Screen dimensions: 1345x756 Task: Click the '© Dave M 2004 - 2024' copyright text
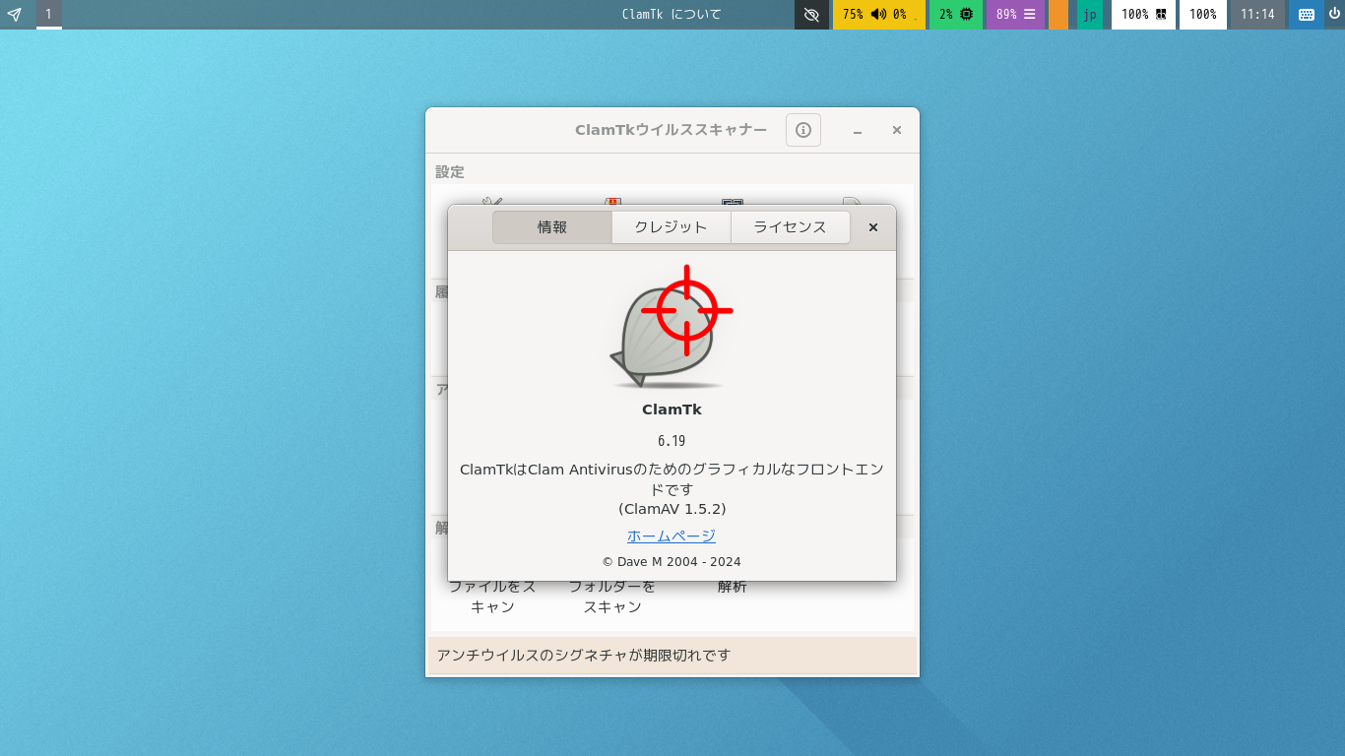click(x=672, y=562)
